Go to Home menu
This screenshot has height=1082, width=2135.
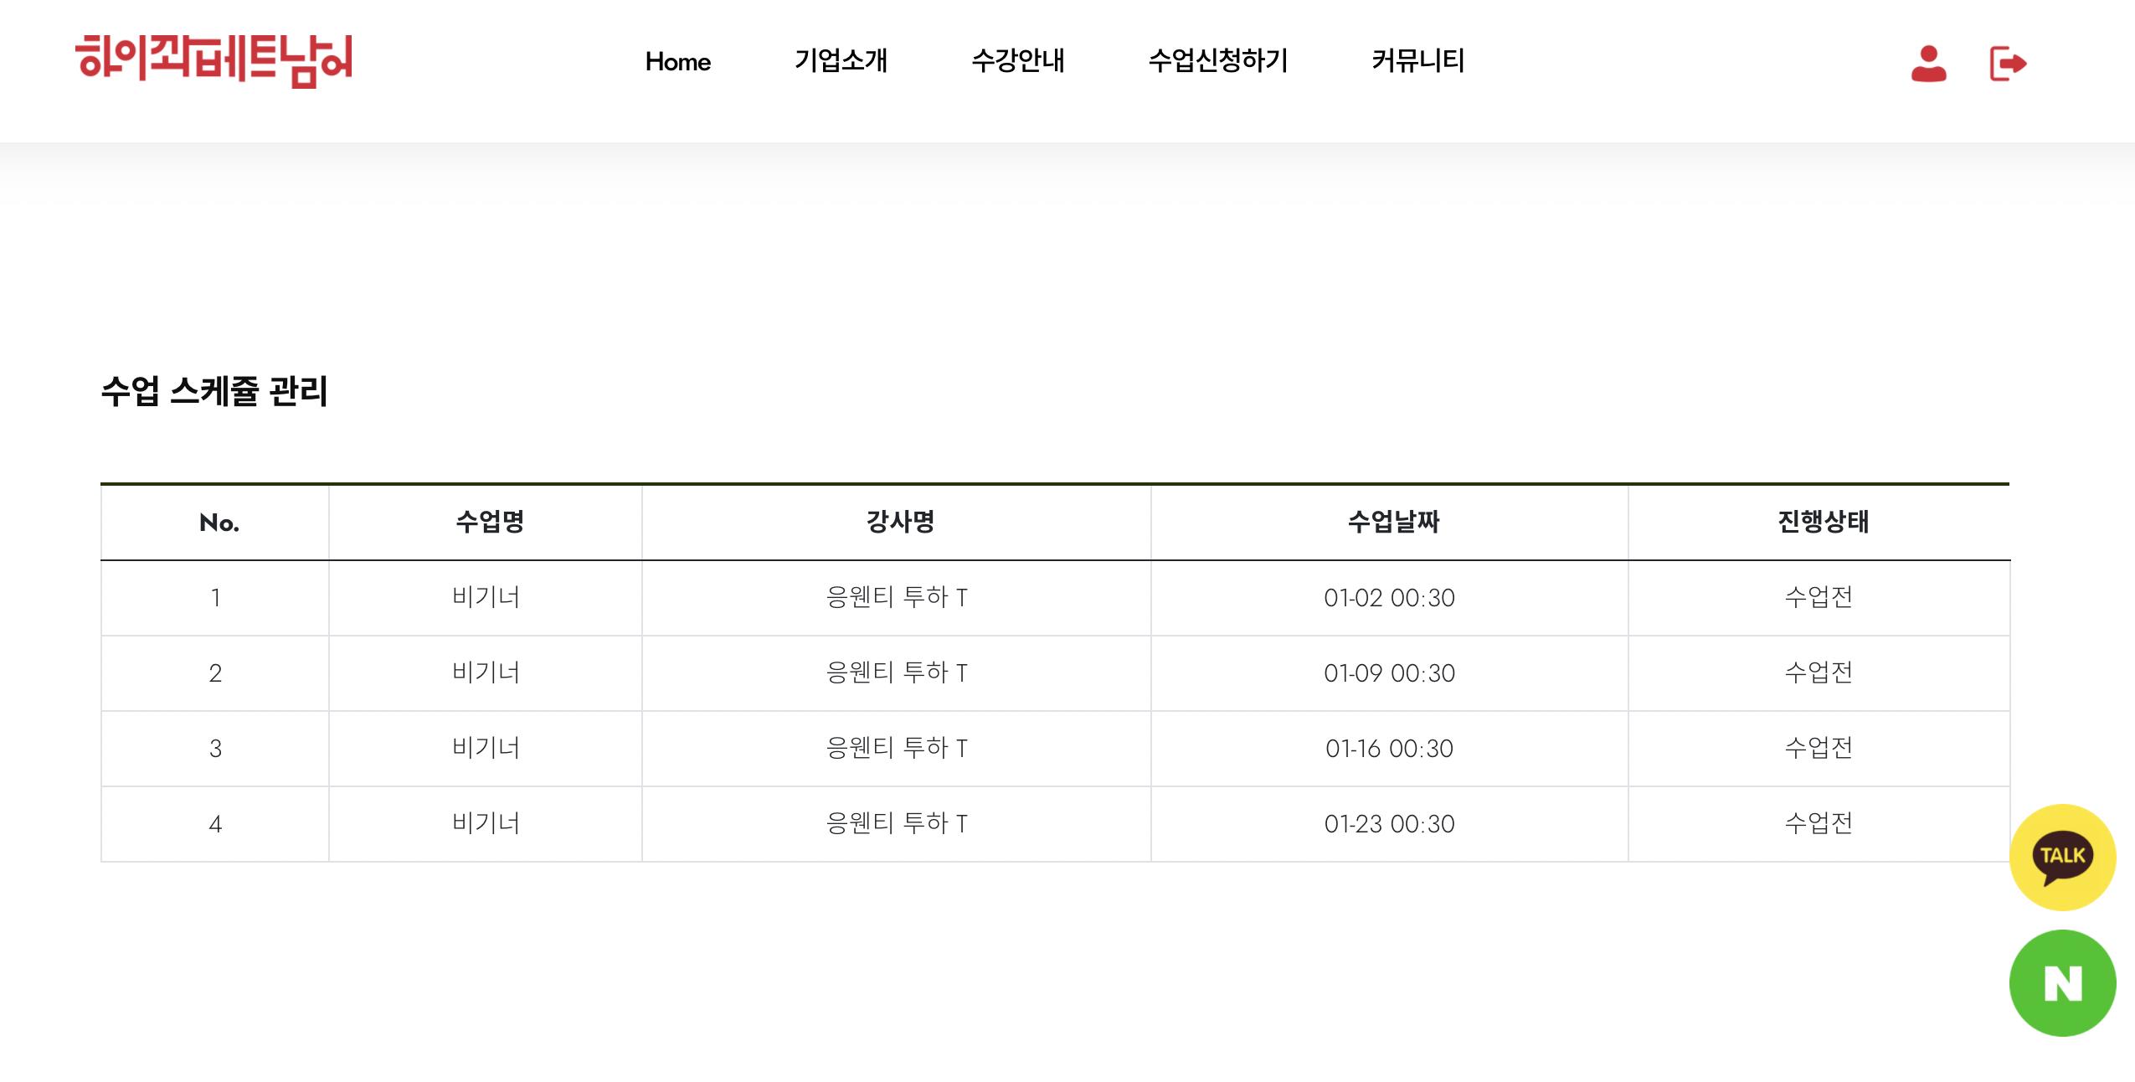coord(677,61)
